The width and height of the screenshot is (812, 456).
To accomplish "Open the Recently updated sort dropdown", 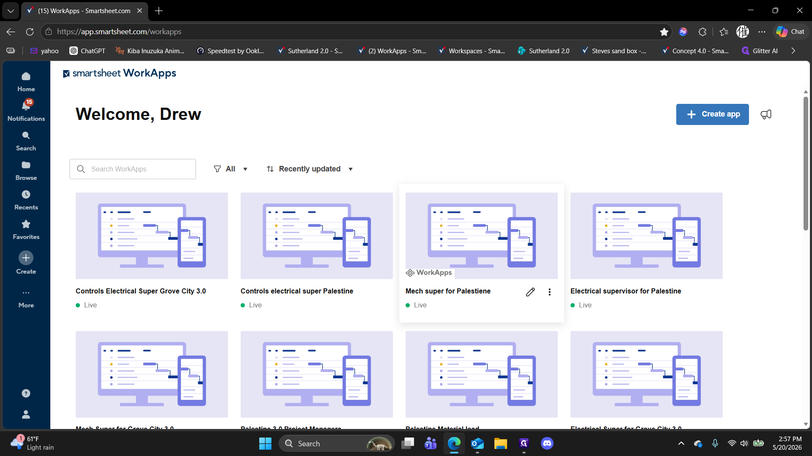I will (310, 169).
